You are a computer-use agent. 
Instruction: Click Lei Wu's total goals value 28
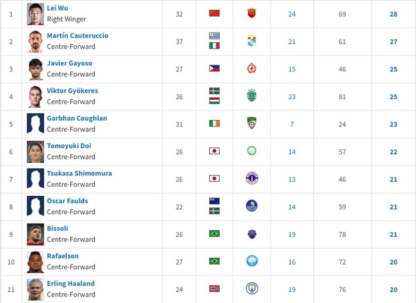coord(394,14)
